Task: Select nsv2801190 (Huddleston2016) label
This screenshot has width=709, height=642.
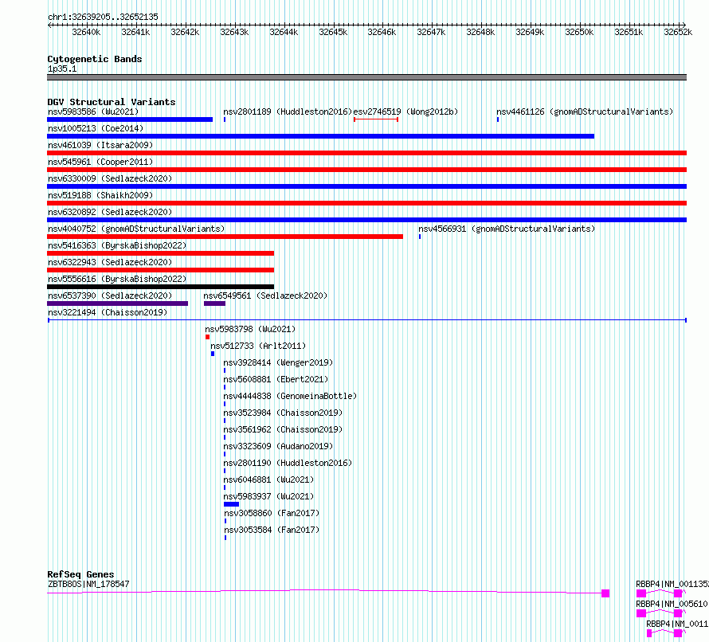Action: point(288,463)
